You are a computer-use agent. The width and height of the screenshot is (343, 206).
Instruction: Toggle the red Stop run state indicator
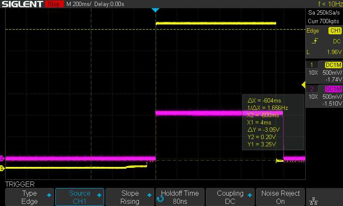[x=53, y=4]
